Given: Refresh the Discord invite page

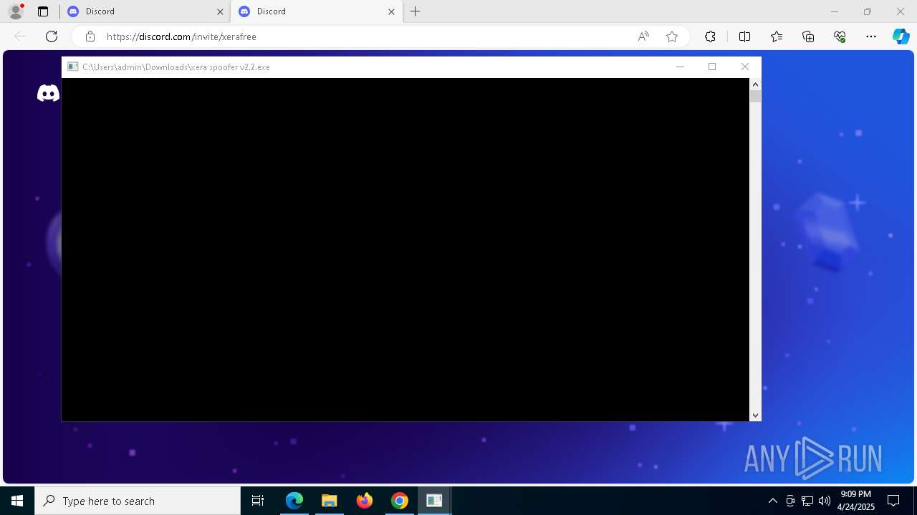Looking at the screenshot, I should tap(52, 36).
